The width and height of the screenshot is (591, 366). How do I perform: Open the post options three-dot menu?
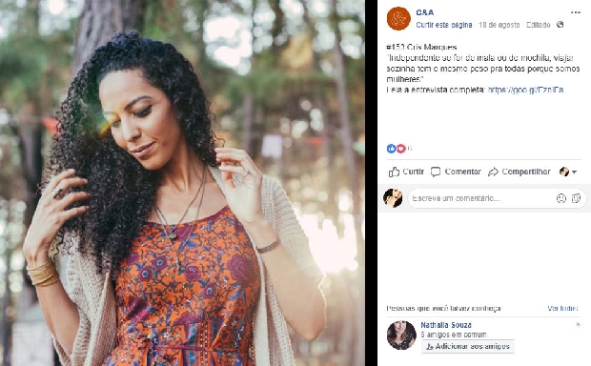point(575,12)
